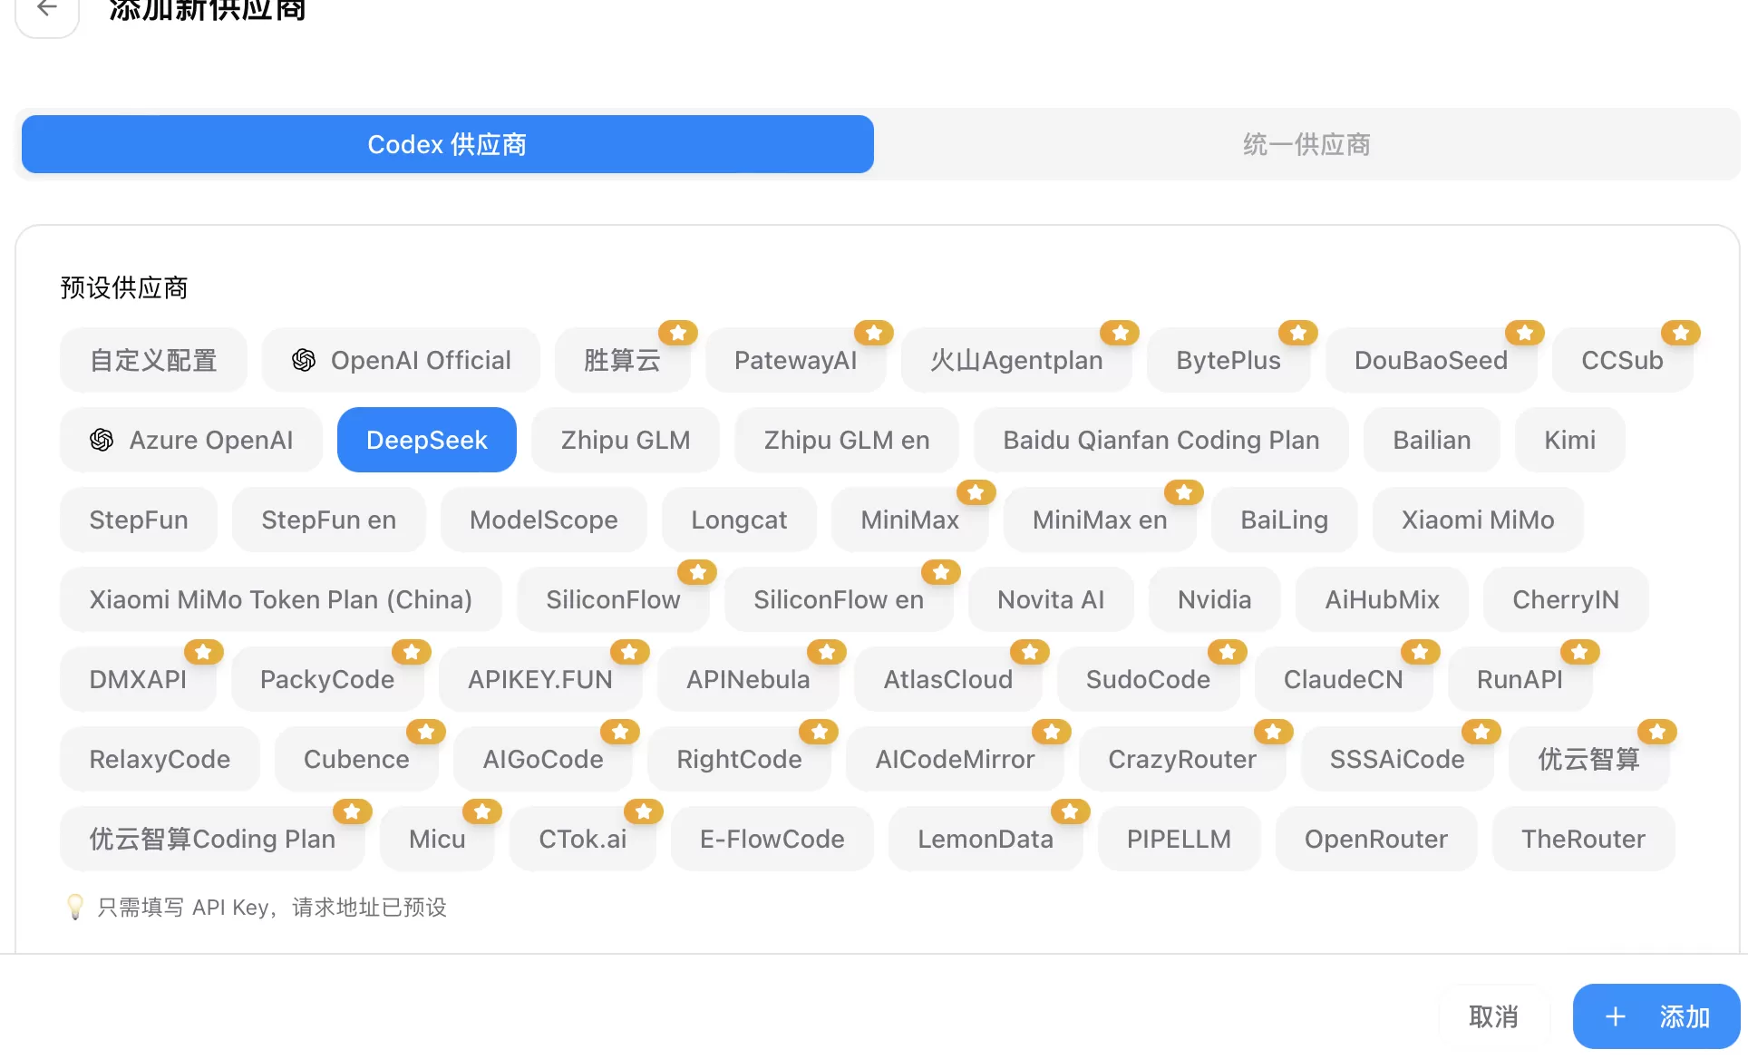Screen dimensions: 1748x1059
Task: Click the 取消 cancel button
Action: [1493, 1016]
